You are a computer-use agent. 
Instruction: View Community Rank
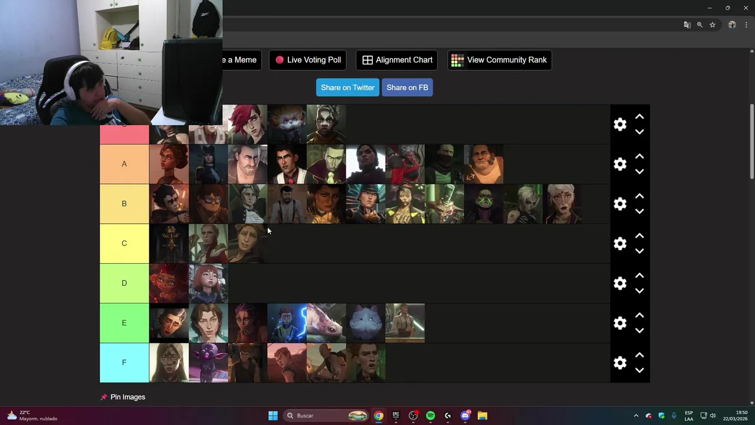coord(500,60)
